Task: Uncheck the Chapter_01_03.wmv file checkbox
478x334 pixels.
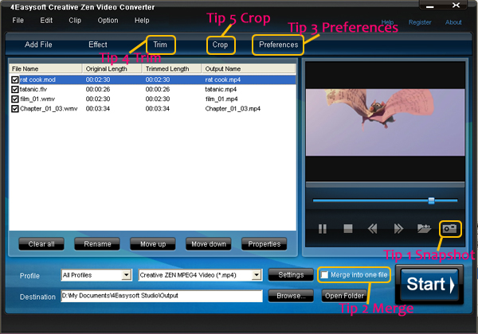Action: click(x=14, y=109)
